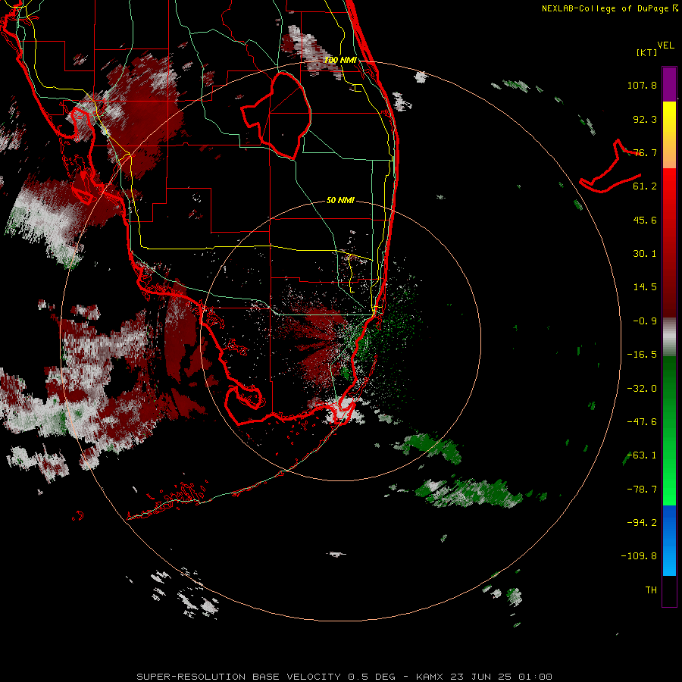Viewport: 682px width, 682px height.
Task: Pick the gray near-zero segment of the color bar
Action: tap(669, 336)
